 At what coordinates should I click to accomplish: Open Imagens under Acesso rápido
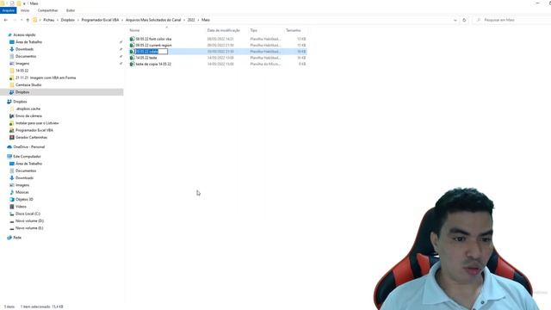point(22,64)
